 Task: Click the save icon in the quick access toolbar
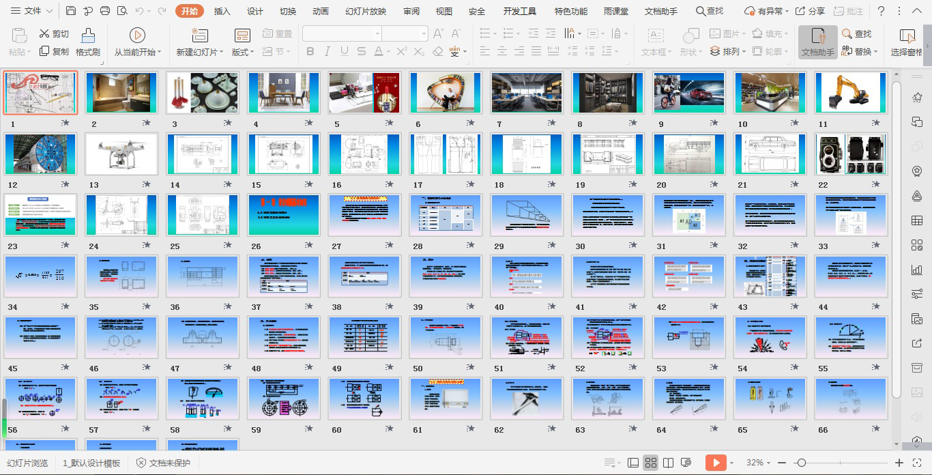(x=71, y=11)
